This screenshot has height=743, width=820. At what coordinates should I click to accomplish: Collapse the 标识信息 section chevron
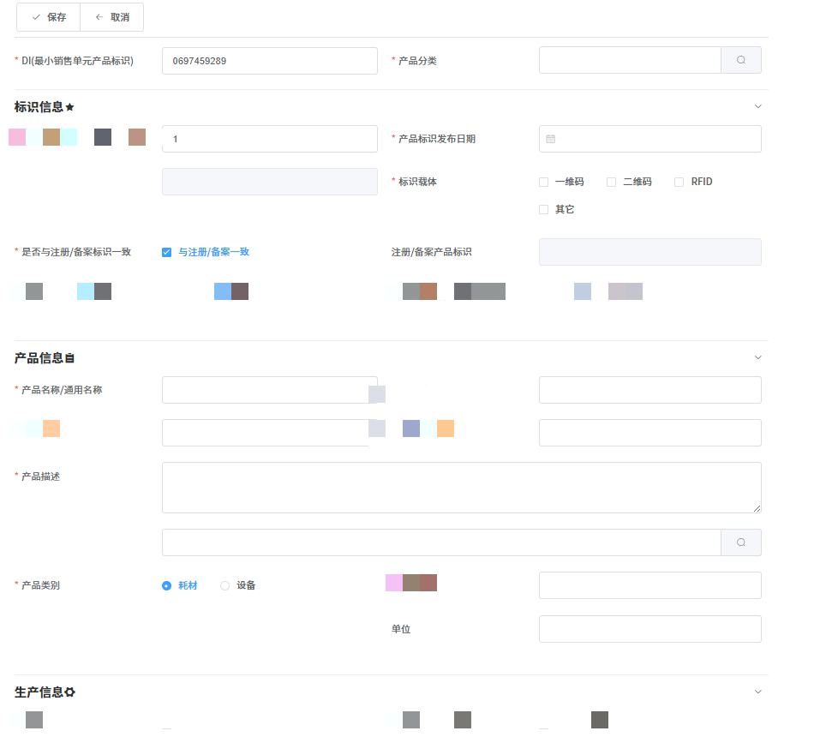click(757, 106)
